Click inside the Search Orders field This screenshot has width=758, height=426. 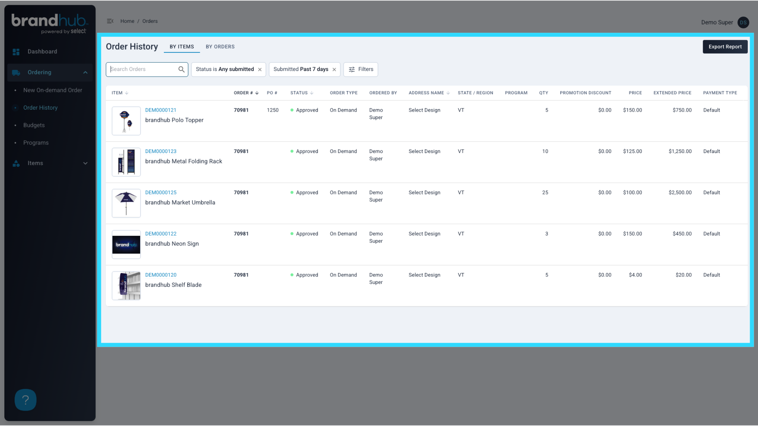(x=142, y=69)
